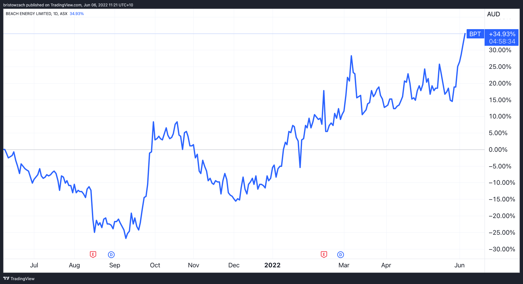Select the +34.93% last price label

click(502, 34)
